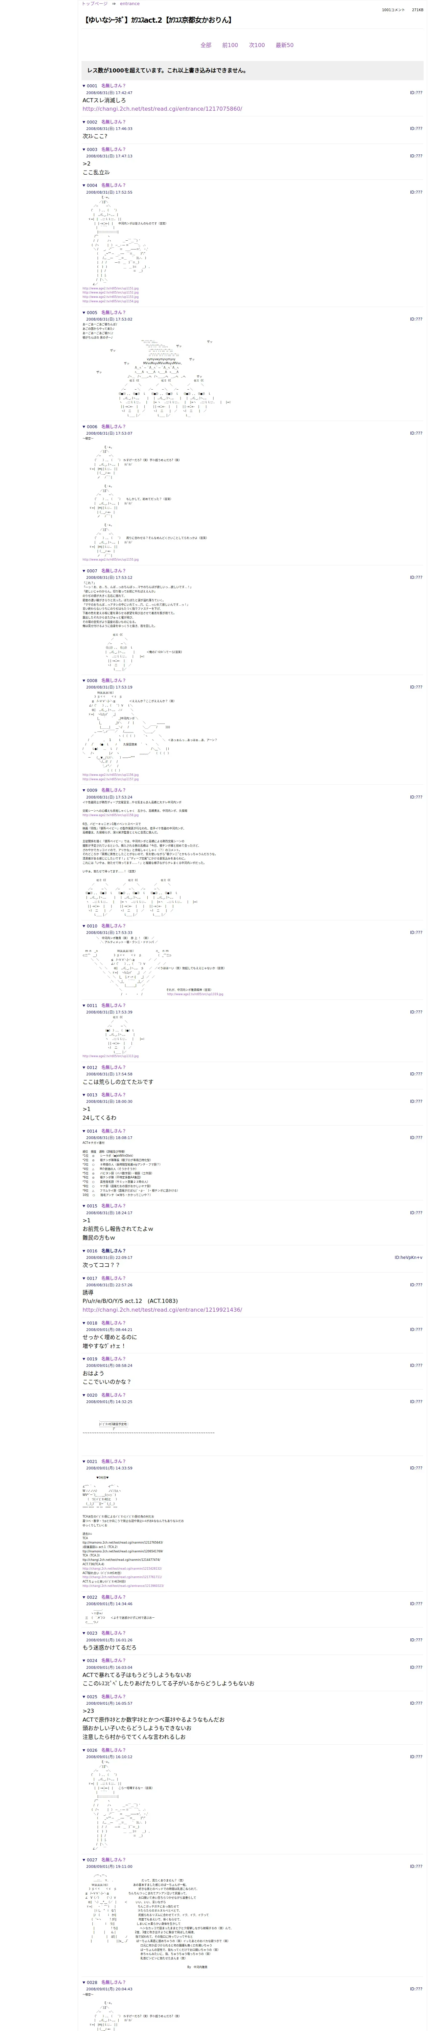This screenshot has width=434, height=2031.
Task: Click 名無しさん？ name on post 0026
Action: click(x=114, y=1750)
